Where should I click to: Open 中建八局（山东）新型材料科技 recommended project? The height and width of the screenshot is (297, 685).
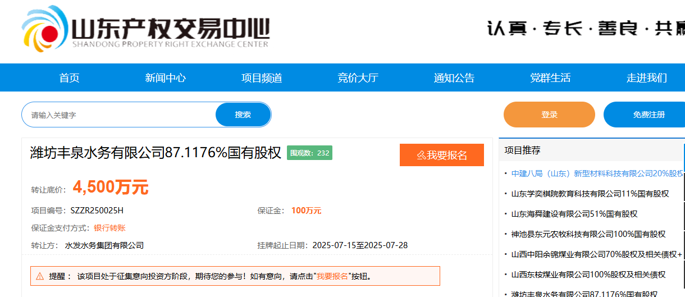click(597, 173)
